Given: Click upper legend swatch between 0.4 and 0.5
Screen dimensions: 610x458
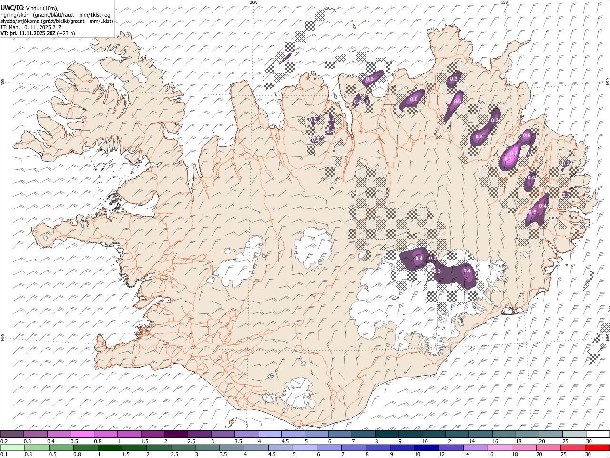Looking at the screenshot, I should coord(59,435).
